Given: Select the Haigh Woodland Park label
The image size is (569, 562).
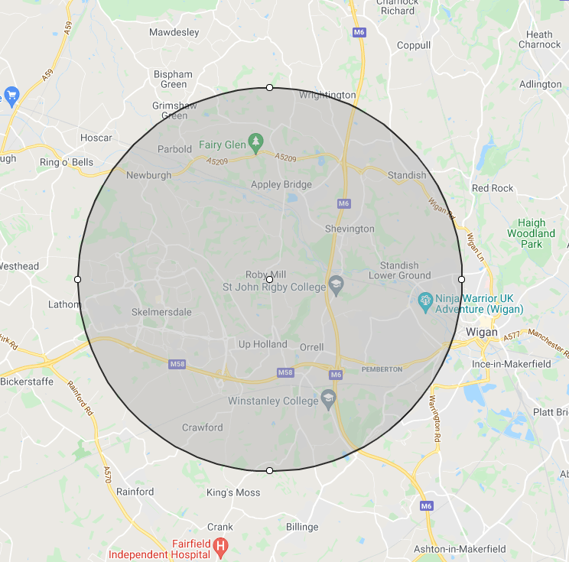Looking at the screenshot, I should coord(532,233).
